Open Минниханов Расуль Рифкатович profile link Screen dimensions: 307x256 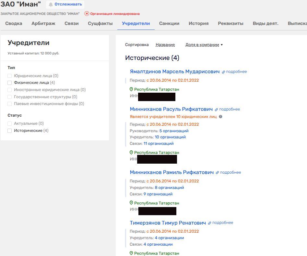click(171, 109)
